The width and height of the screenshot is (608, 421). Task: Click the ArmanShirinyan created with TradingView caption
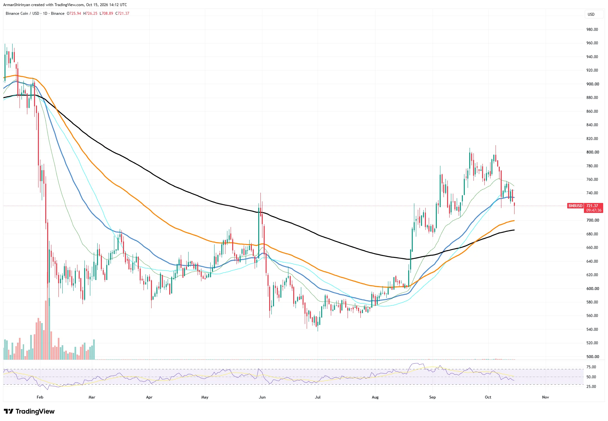(x=65, y=5)
